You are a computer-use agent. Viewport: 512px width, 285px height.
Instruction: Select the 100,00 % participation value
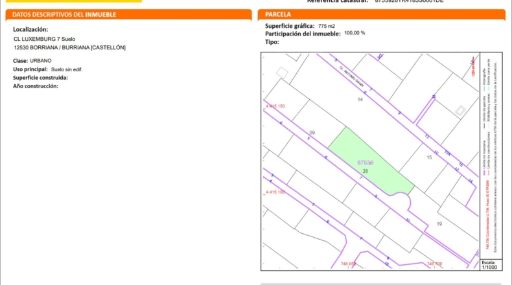pos(355,33)
